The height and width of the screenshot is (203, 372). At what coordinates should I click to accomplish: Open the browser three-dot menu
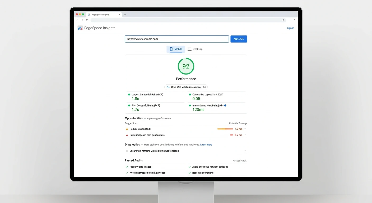point(295,20)
